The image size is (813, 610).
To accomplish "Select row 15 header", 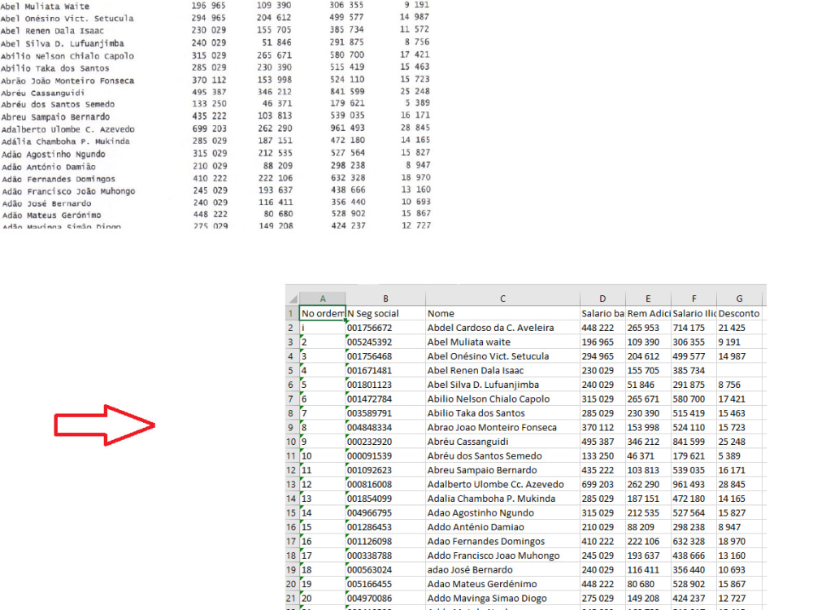I will click(292, 512).
